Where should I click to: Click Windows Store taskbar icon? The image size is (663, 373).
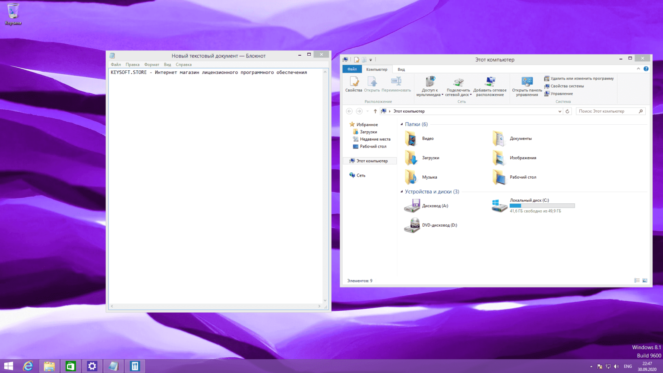pyautogui.click(x=70, y=366)
